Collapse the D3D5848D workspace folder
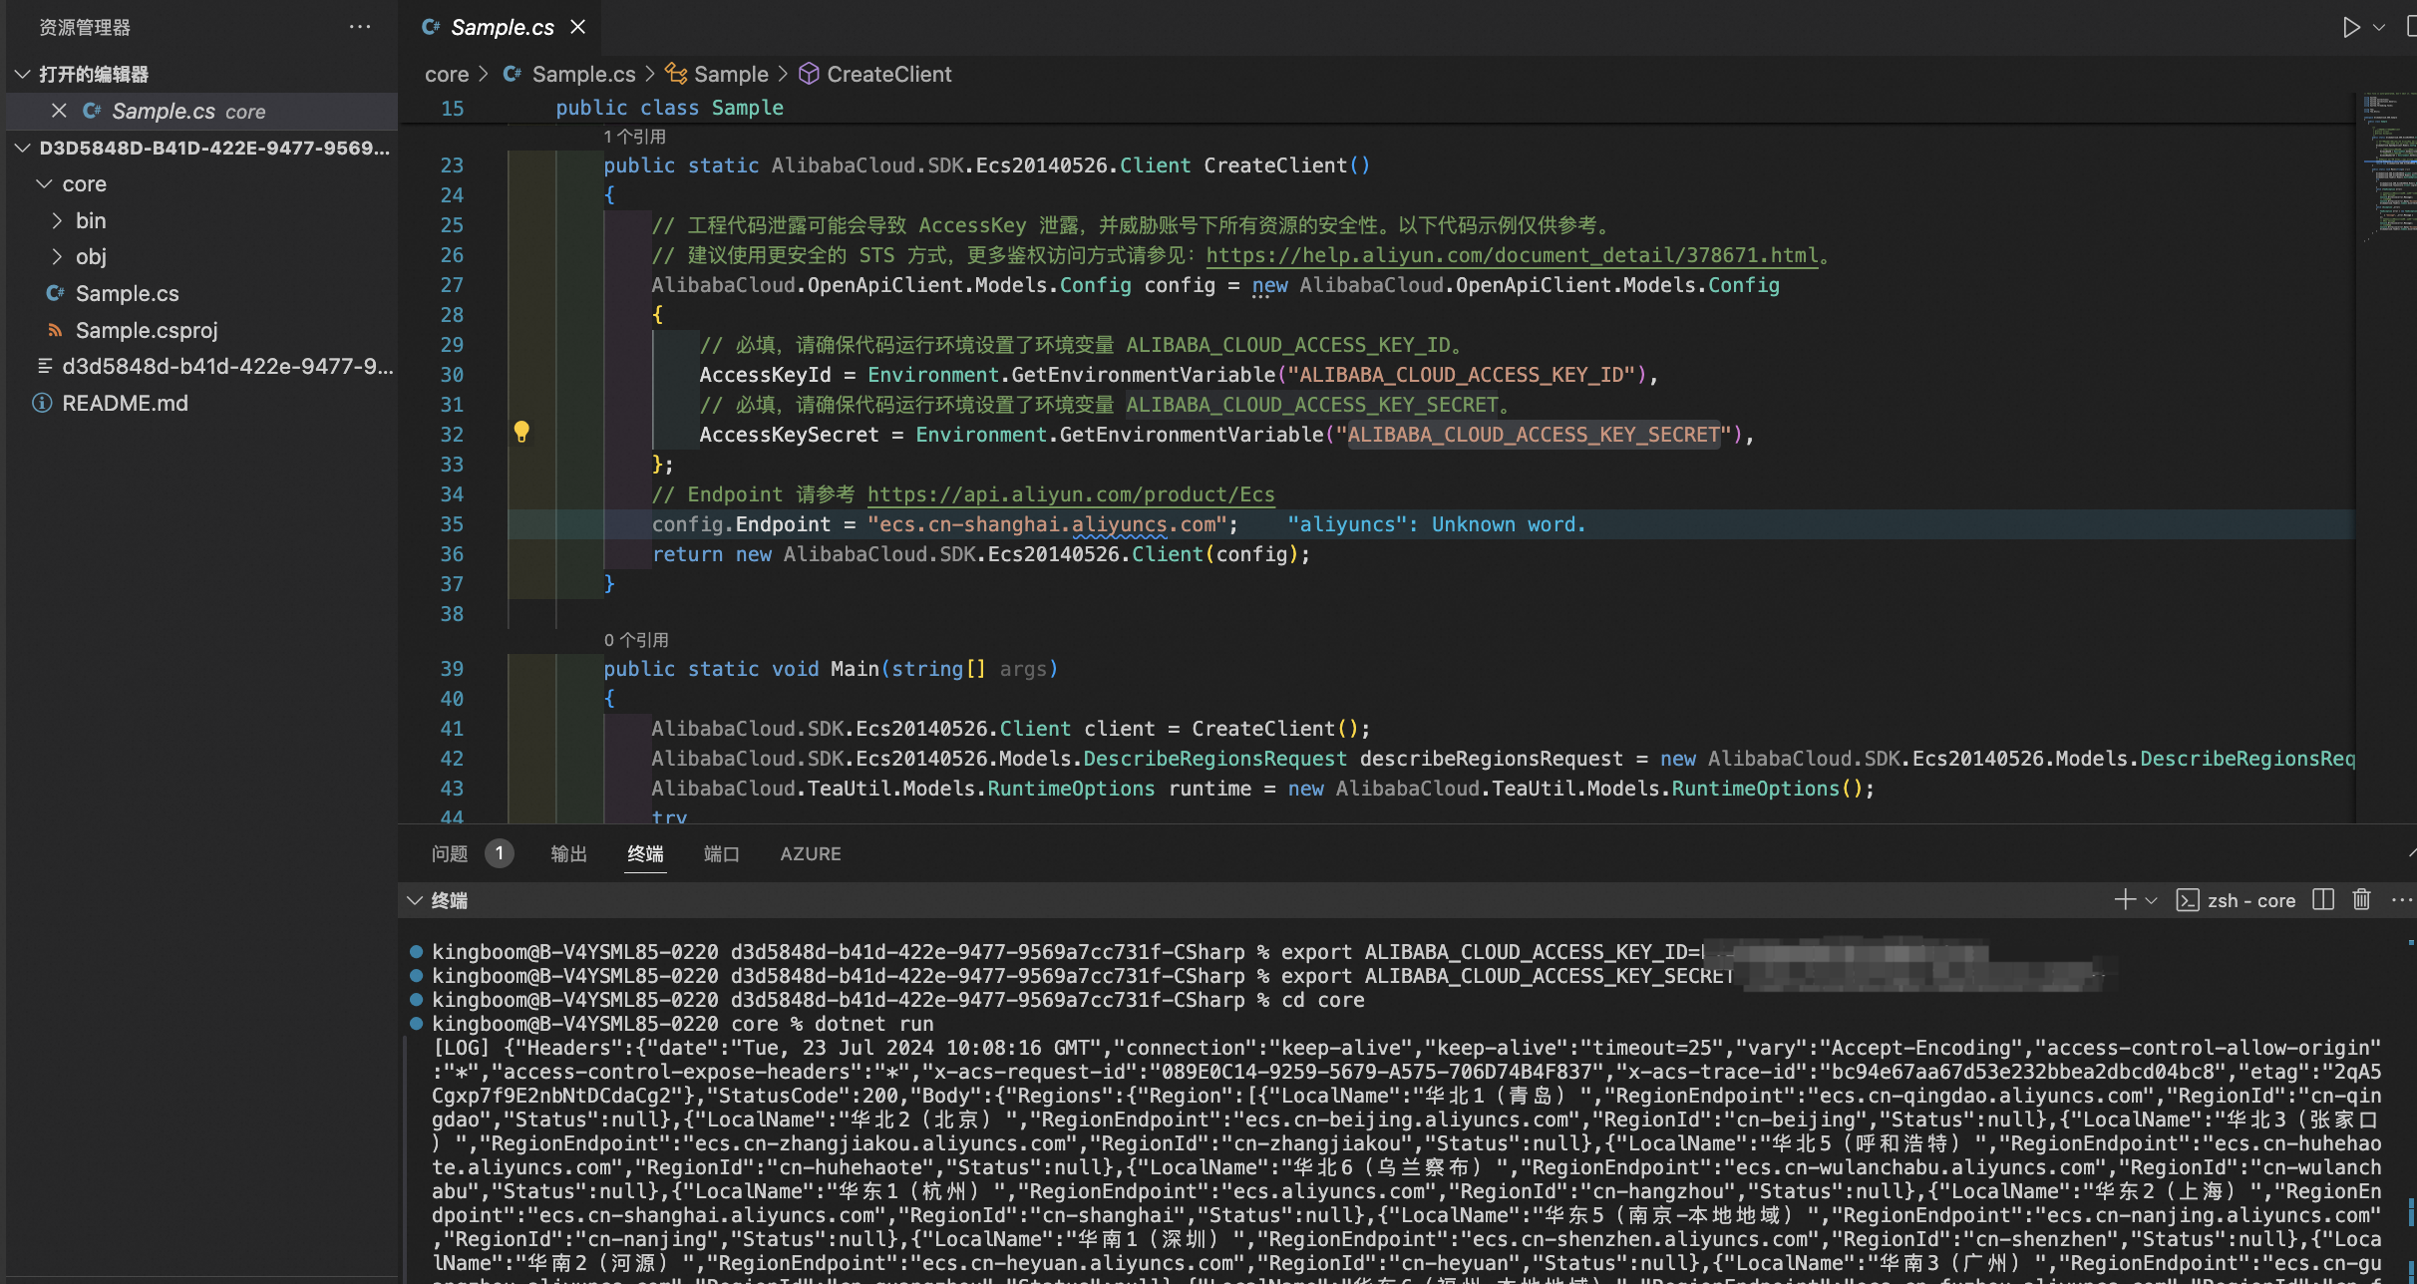Screen dimensions: 2417x1284 click(x=22, y=148)
